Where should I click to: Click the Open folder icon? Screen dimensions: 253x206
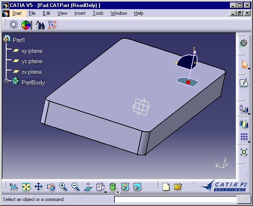[178, 187]
